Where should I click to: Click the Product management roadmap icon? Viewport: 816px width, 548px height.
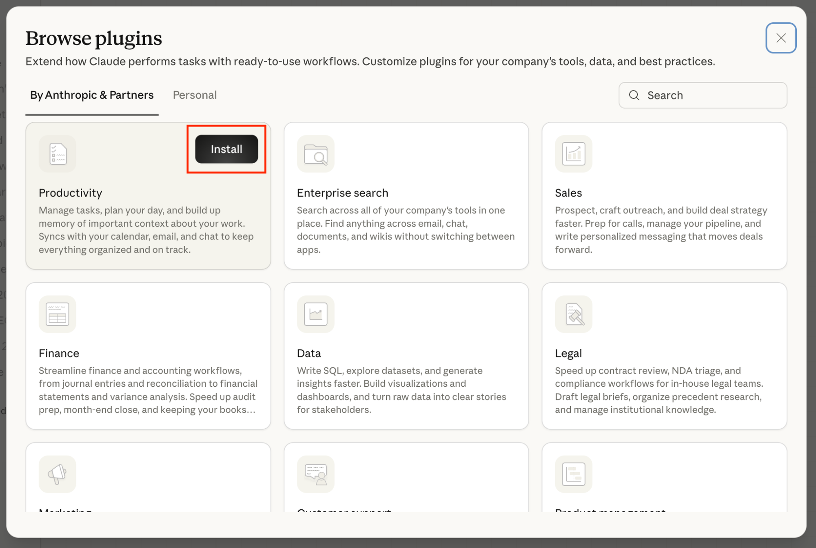573,474
